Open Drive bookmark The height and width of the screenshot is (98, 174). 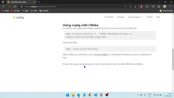[x=34, y=11]
